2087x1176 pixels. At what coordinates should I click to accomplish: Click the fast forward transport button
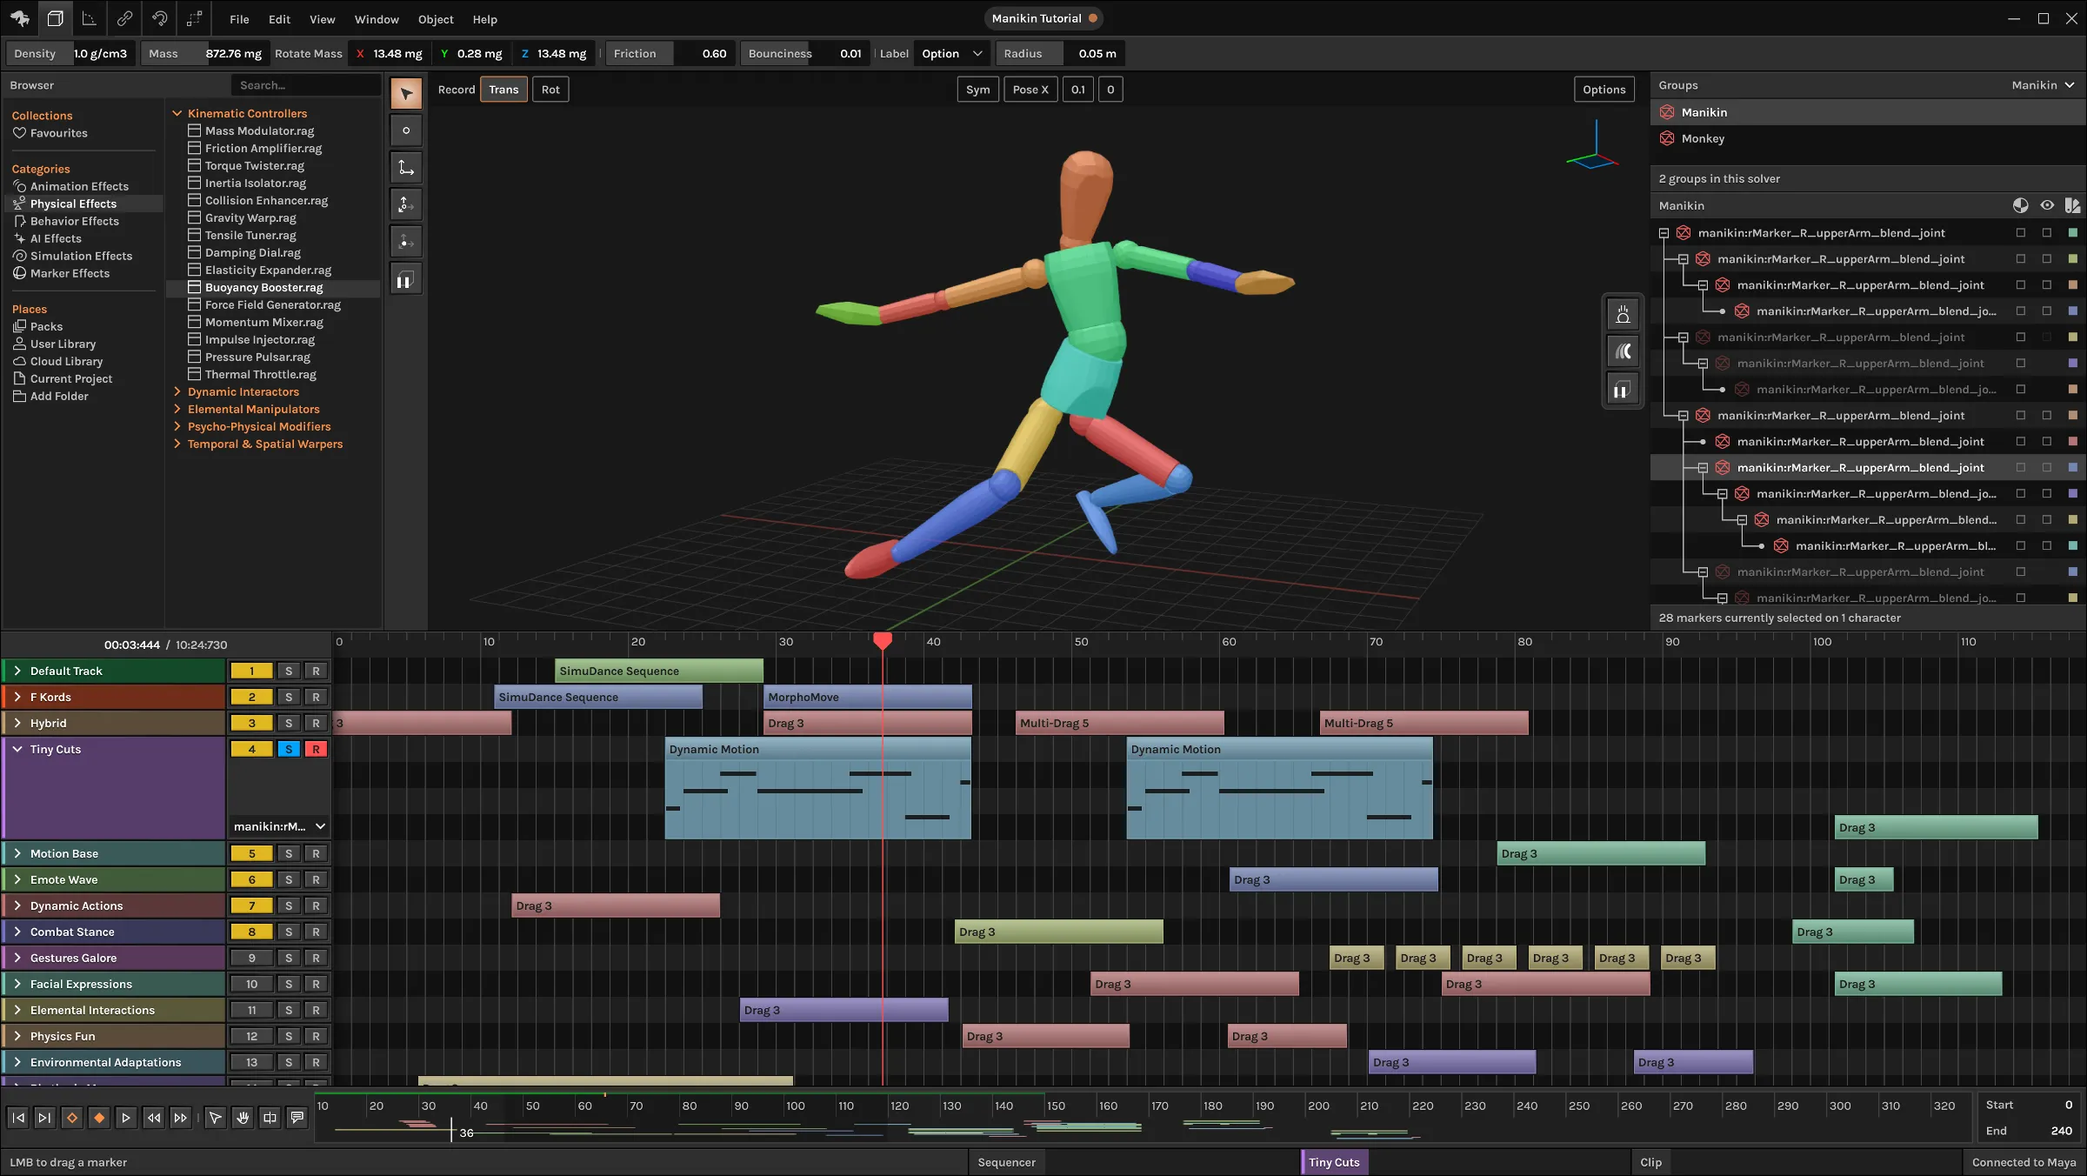coord(180,1118)
